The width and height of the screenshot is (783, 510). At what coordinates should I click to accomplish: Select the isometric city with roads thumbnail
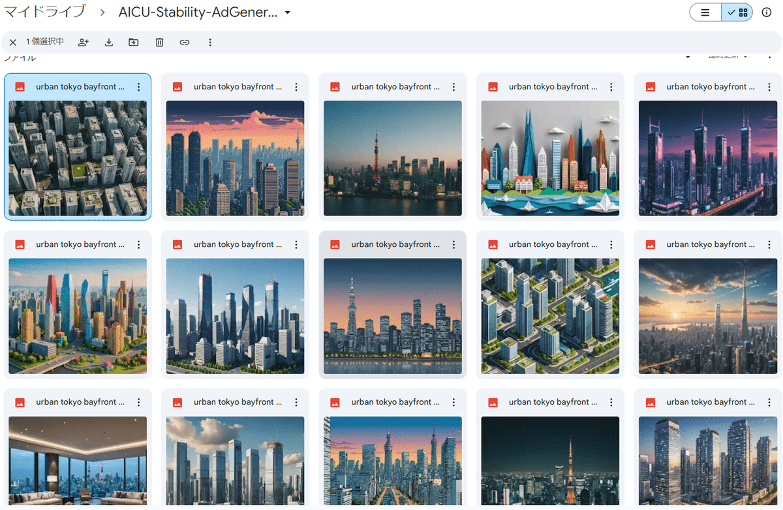coord(550,316)
